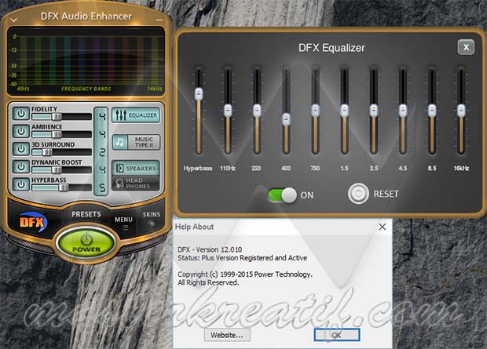Click the Website... button in Help About

(227, 335)
